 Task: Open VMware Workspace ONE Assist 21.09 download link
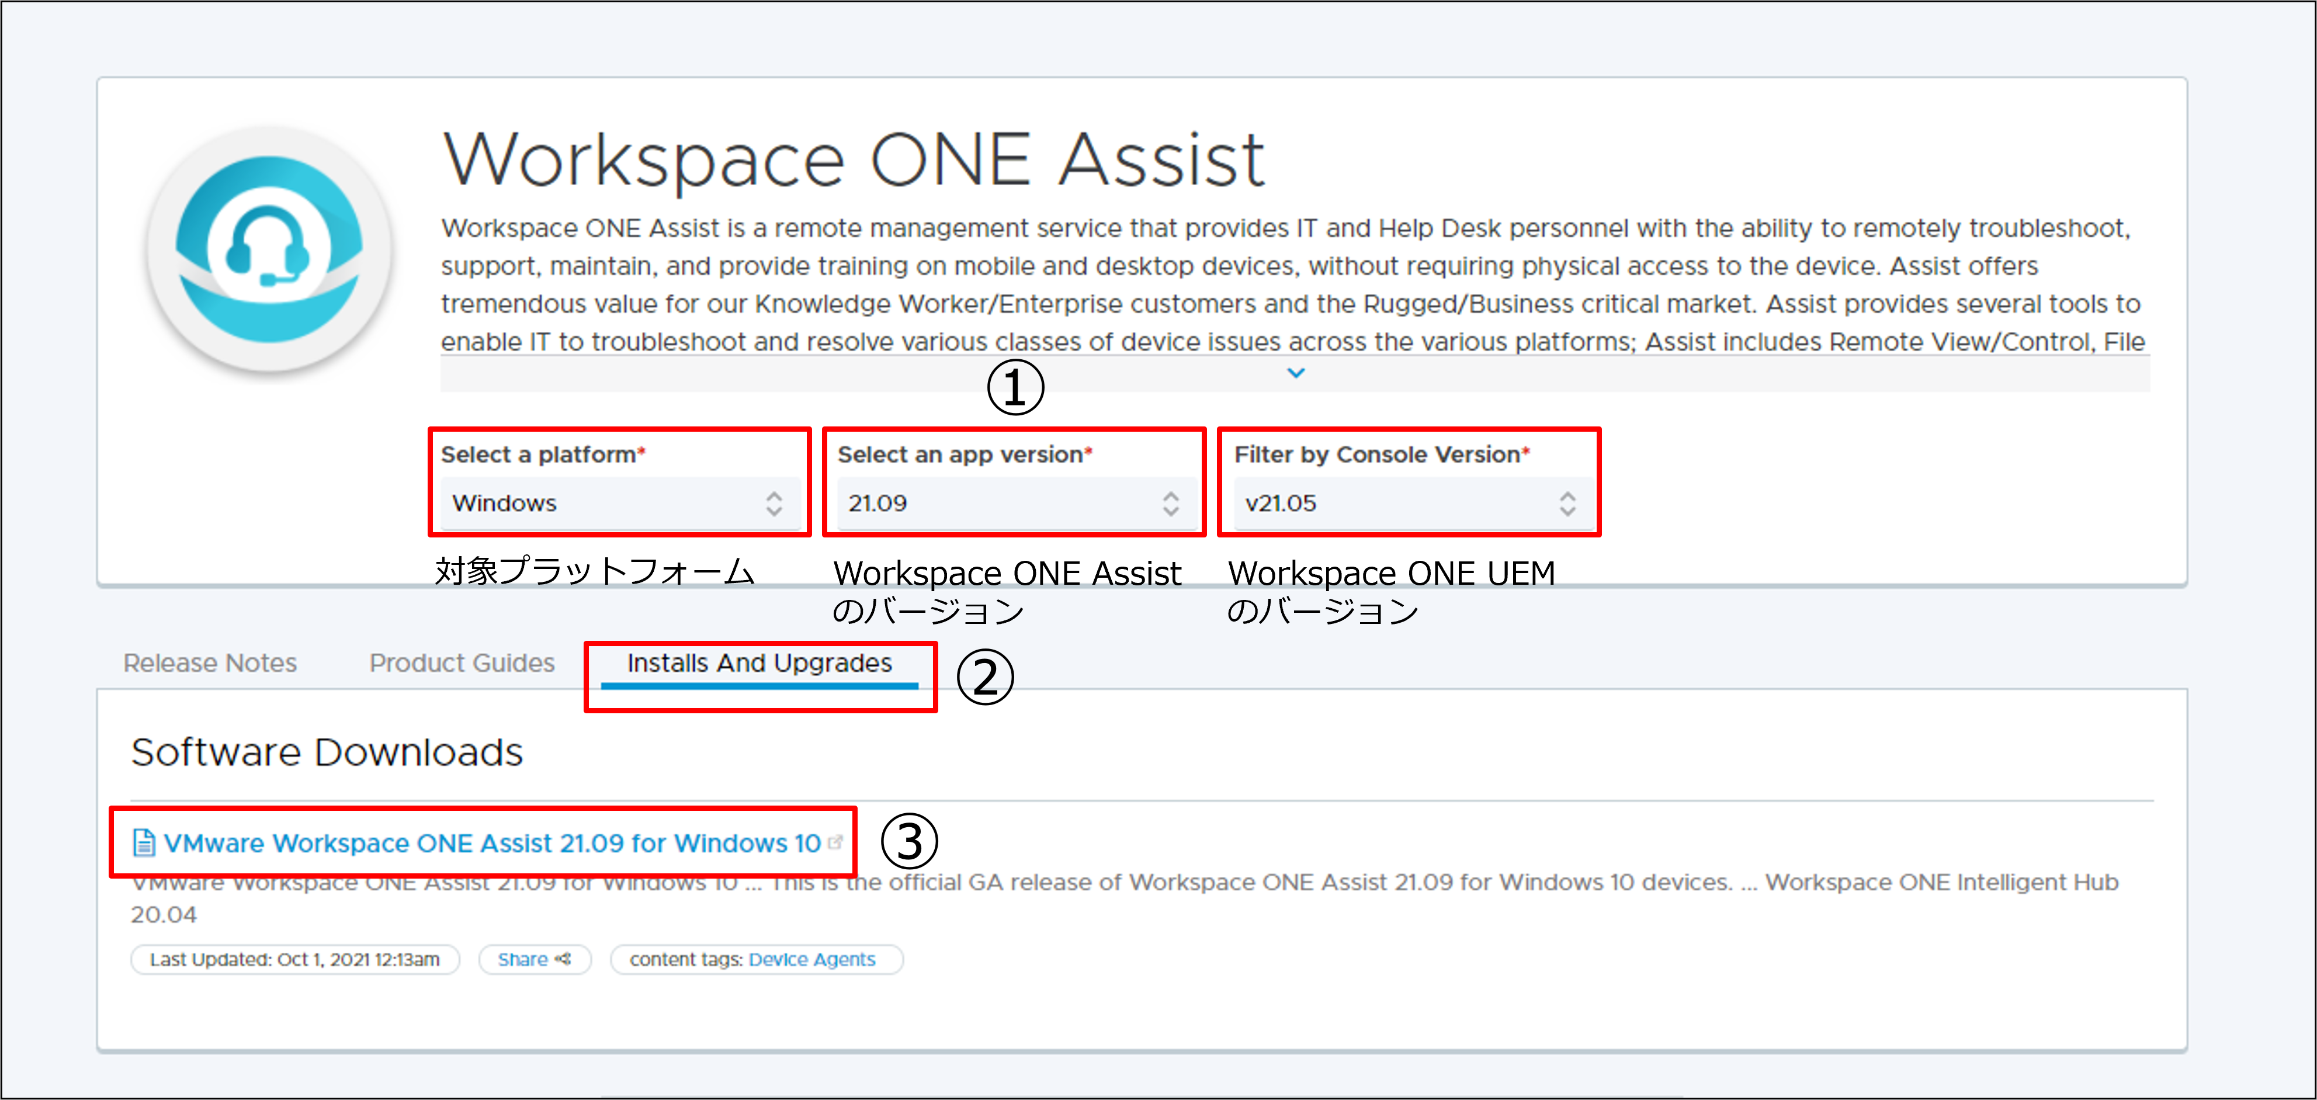(491, 843)
